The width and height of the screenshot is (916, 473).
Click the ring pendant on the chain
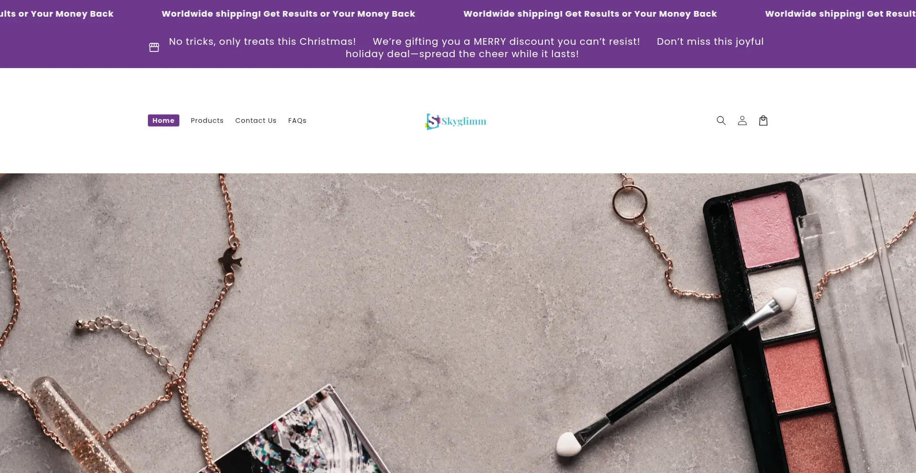point(630,203)
